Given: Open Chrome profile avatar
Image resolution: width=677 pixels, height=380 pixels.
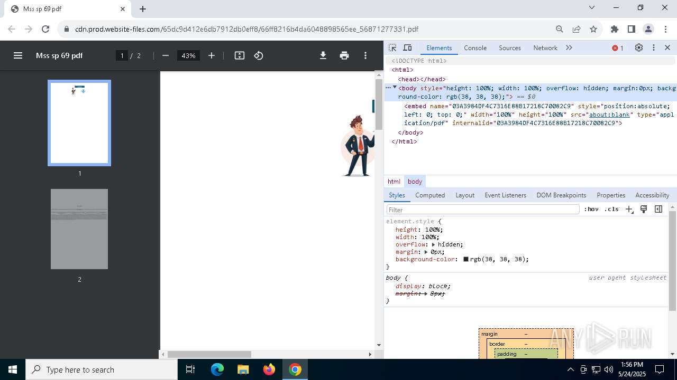Looking at the screenshot, I should (x=648, y=29).
